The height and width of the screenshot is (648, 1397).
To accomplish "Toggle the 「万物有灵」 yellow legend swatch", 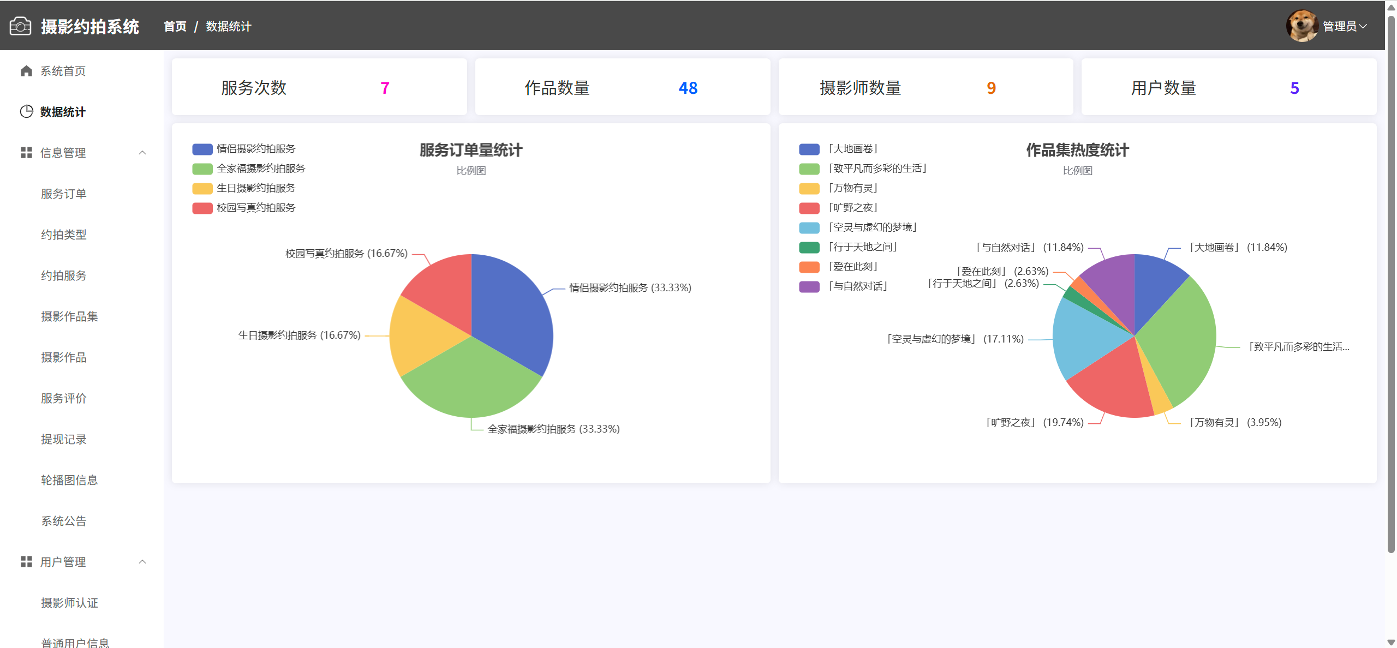I will pos(809,189).
